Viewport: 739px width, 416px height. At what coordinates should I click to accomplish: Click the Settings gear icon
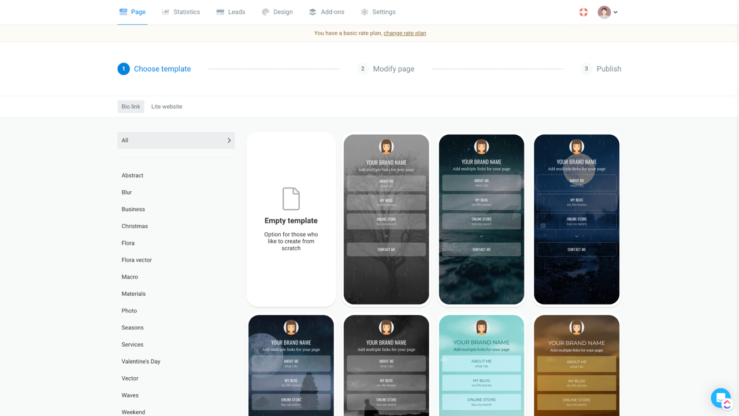tap(365, 12)
